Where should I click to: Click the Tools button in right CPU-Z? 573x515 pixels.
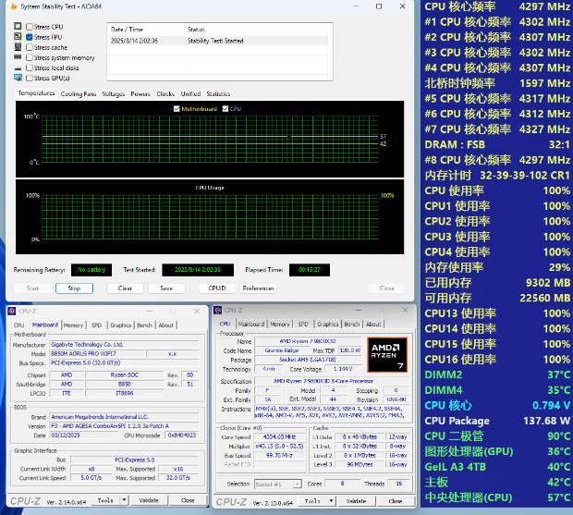[312, 501]
